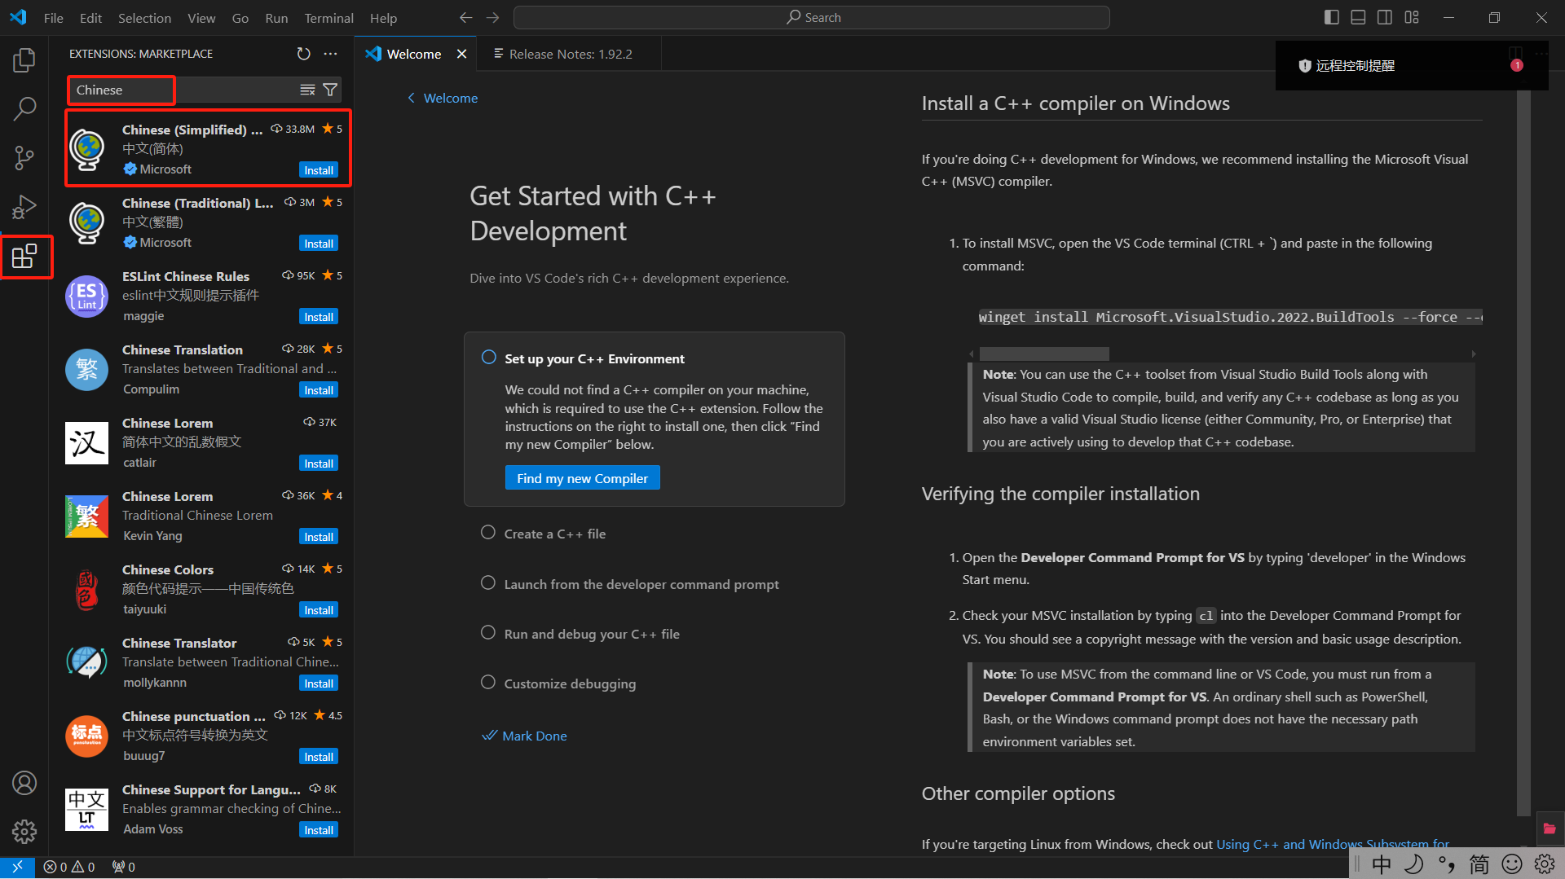Select the Create a C++ file step

tap(554, 534)
